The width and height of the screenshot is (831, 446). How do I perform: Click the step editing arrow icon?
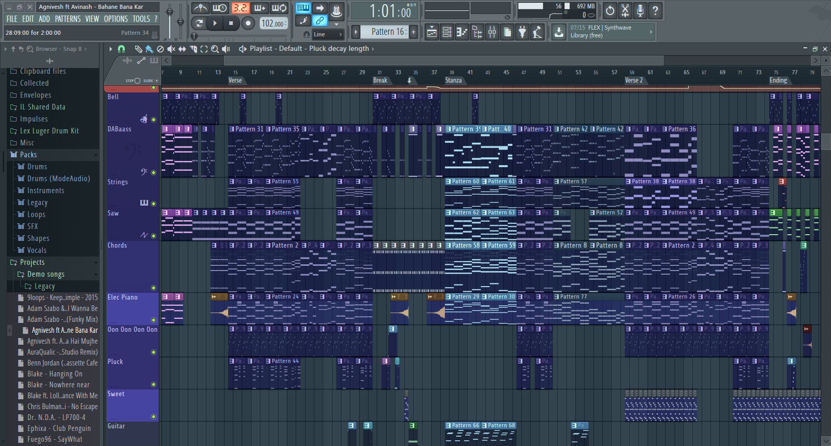[x=320, y=8]
